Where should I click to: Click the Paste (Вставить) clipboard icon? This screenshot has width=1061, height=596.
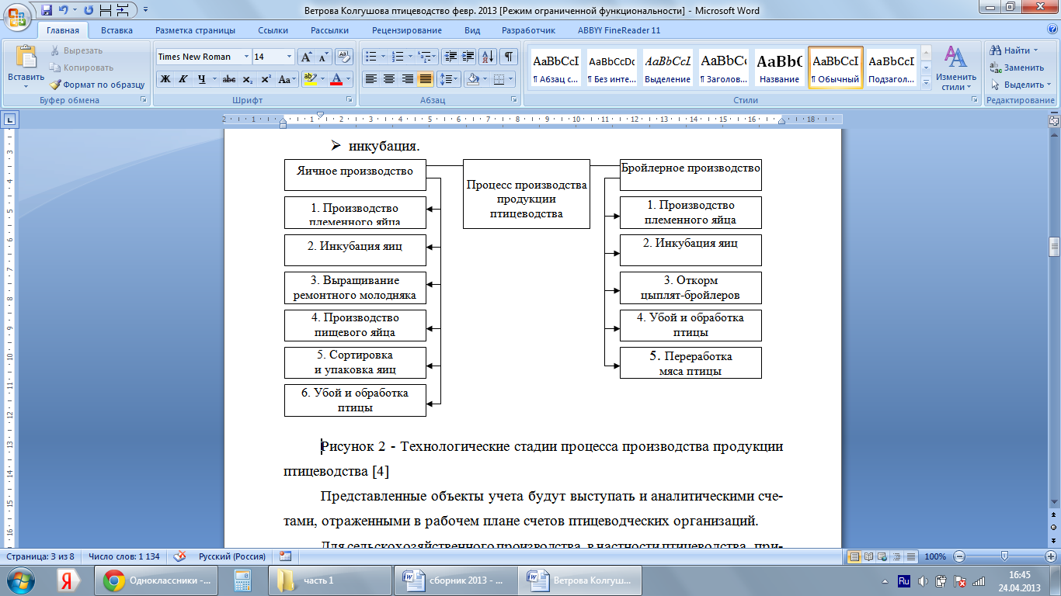point(26,59)
